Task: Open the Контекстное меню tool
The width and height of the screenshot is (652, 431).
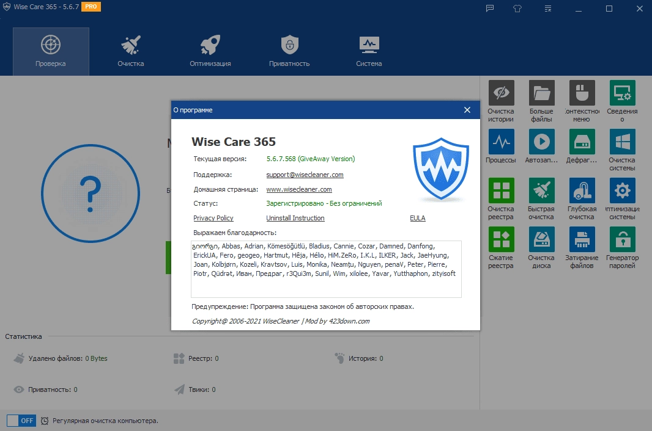Action: coord(582,101)
